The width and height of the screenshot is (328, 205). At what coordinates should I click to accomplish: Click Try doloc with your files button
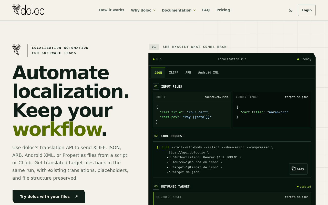[49, 197]
